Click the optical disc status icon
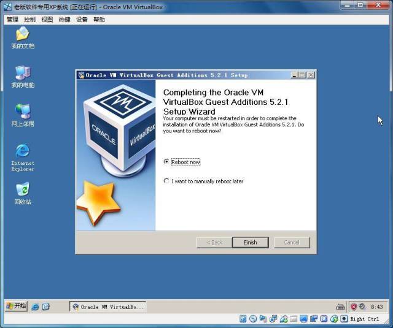This screenshot has height=328, width=393. tap(253, 318)
